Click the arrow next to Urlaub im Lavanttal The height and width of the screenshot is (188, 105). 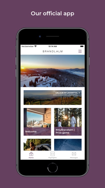coord(79,93)
